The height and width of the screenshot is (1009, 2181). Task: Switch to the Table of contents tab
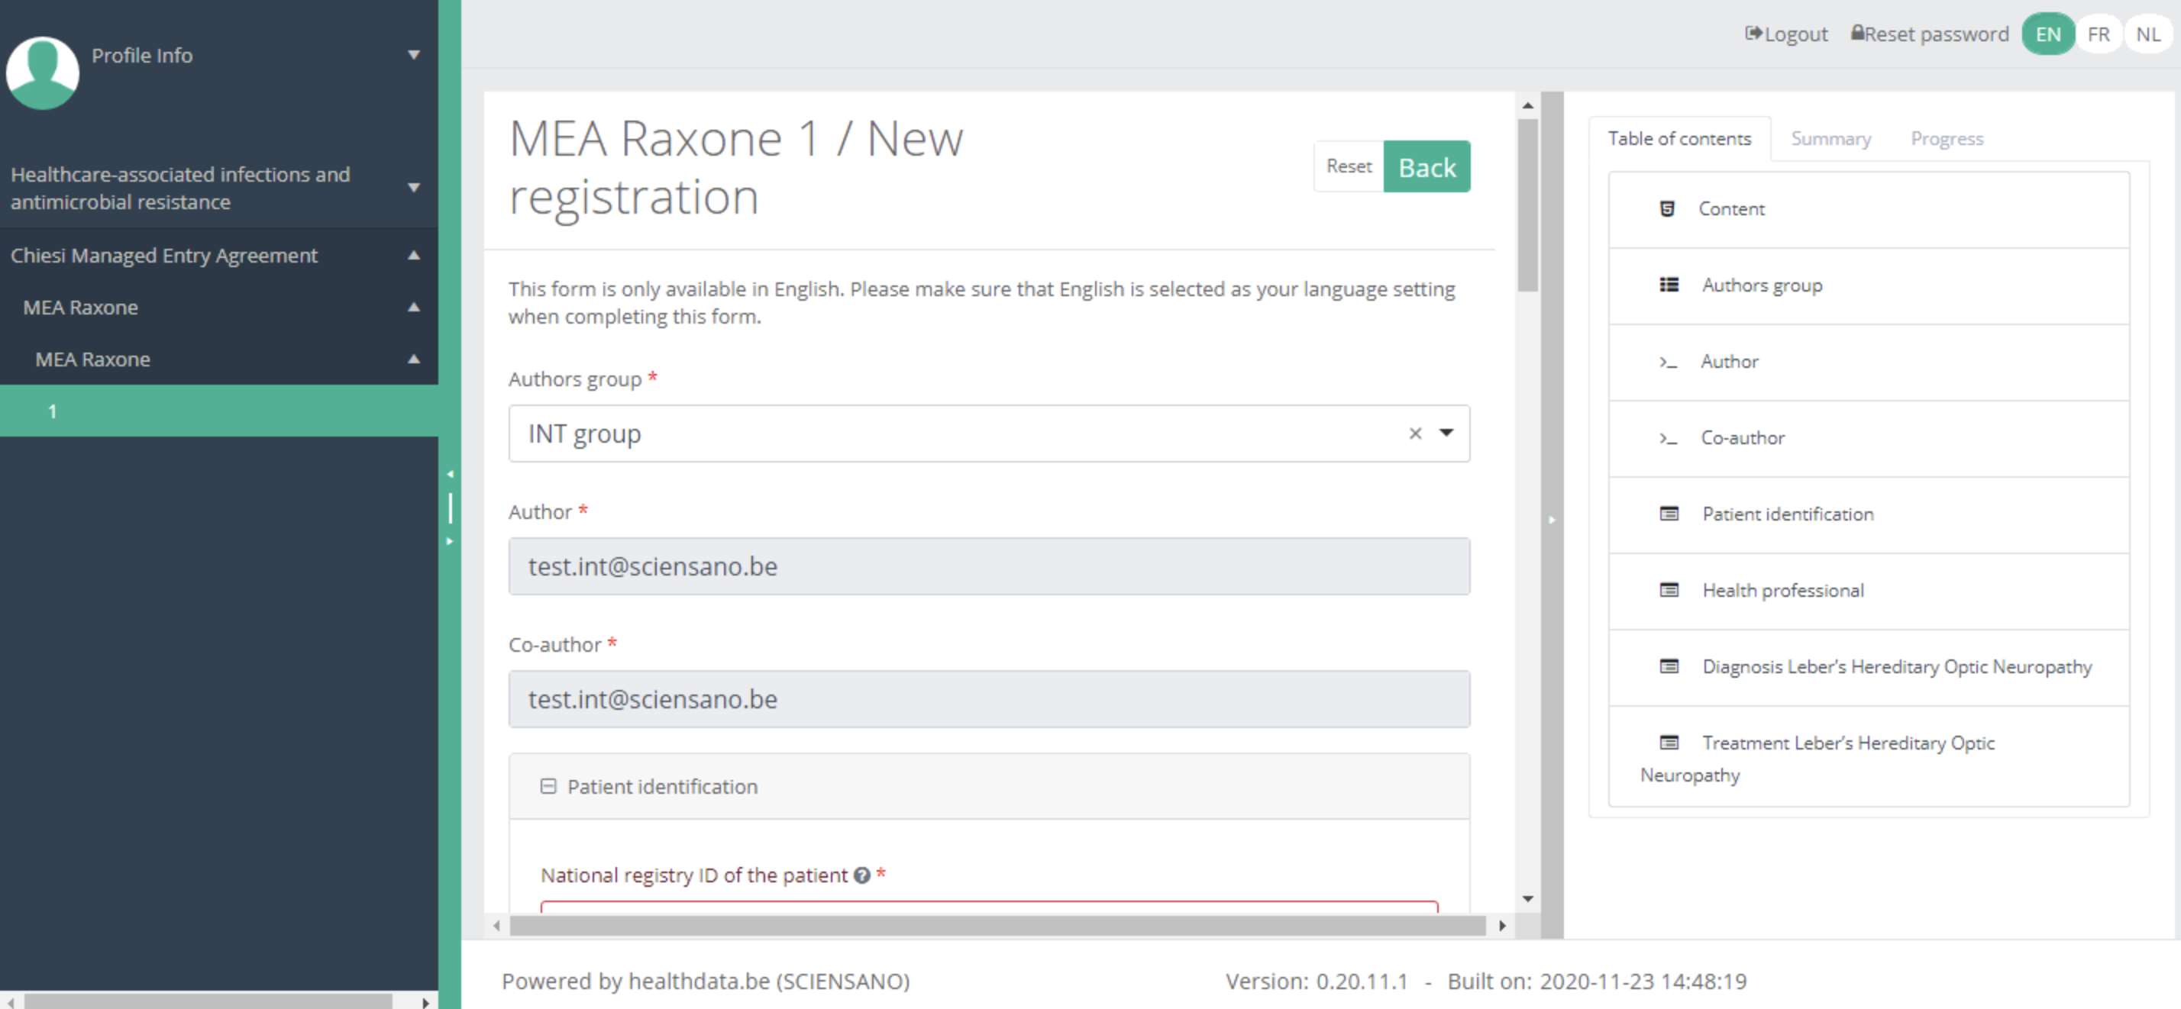pos(1679,139)
